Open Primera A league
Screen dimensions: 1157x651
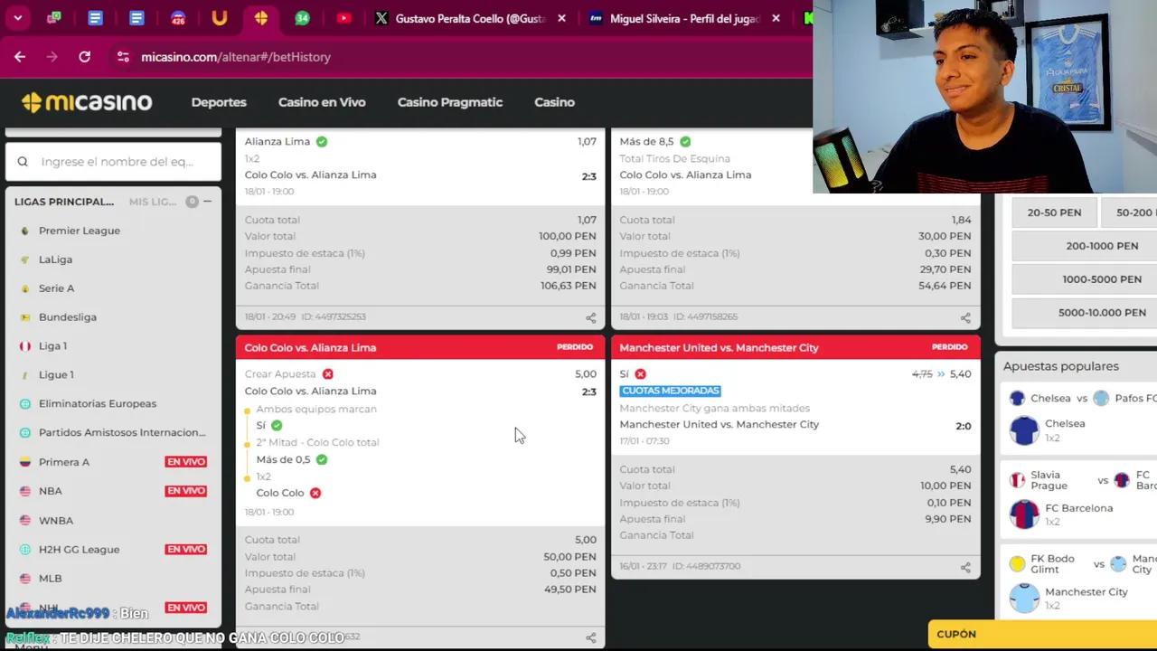pos(64,462)
